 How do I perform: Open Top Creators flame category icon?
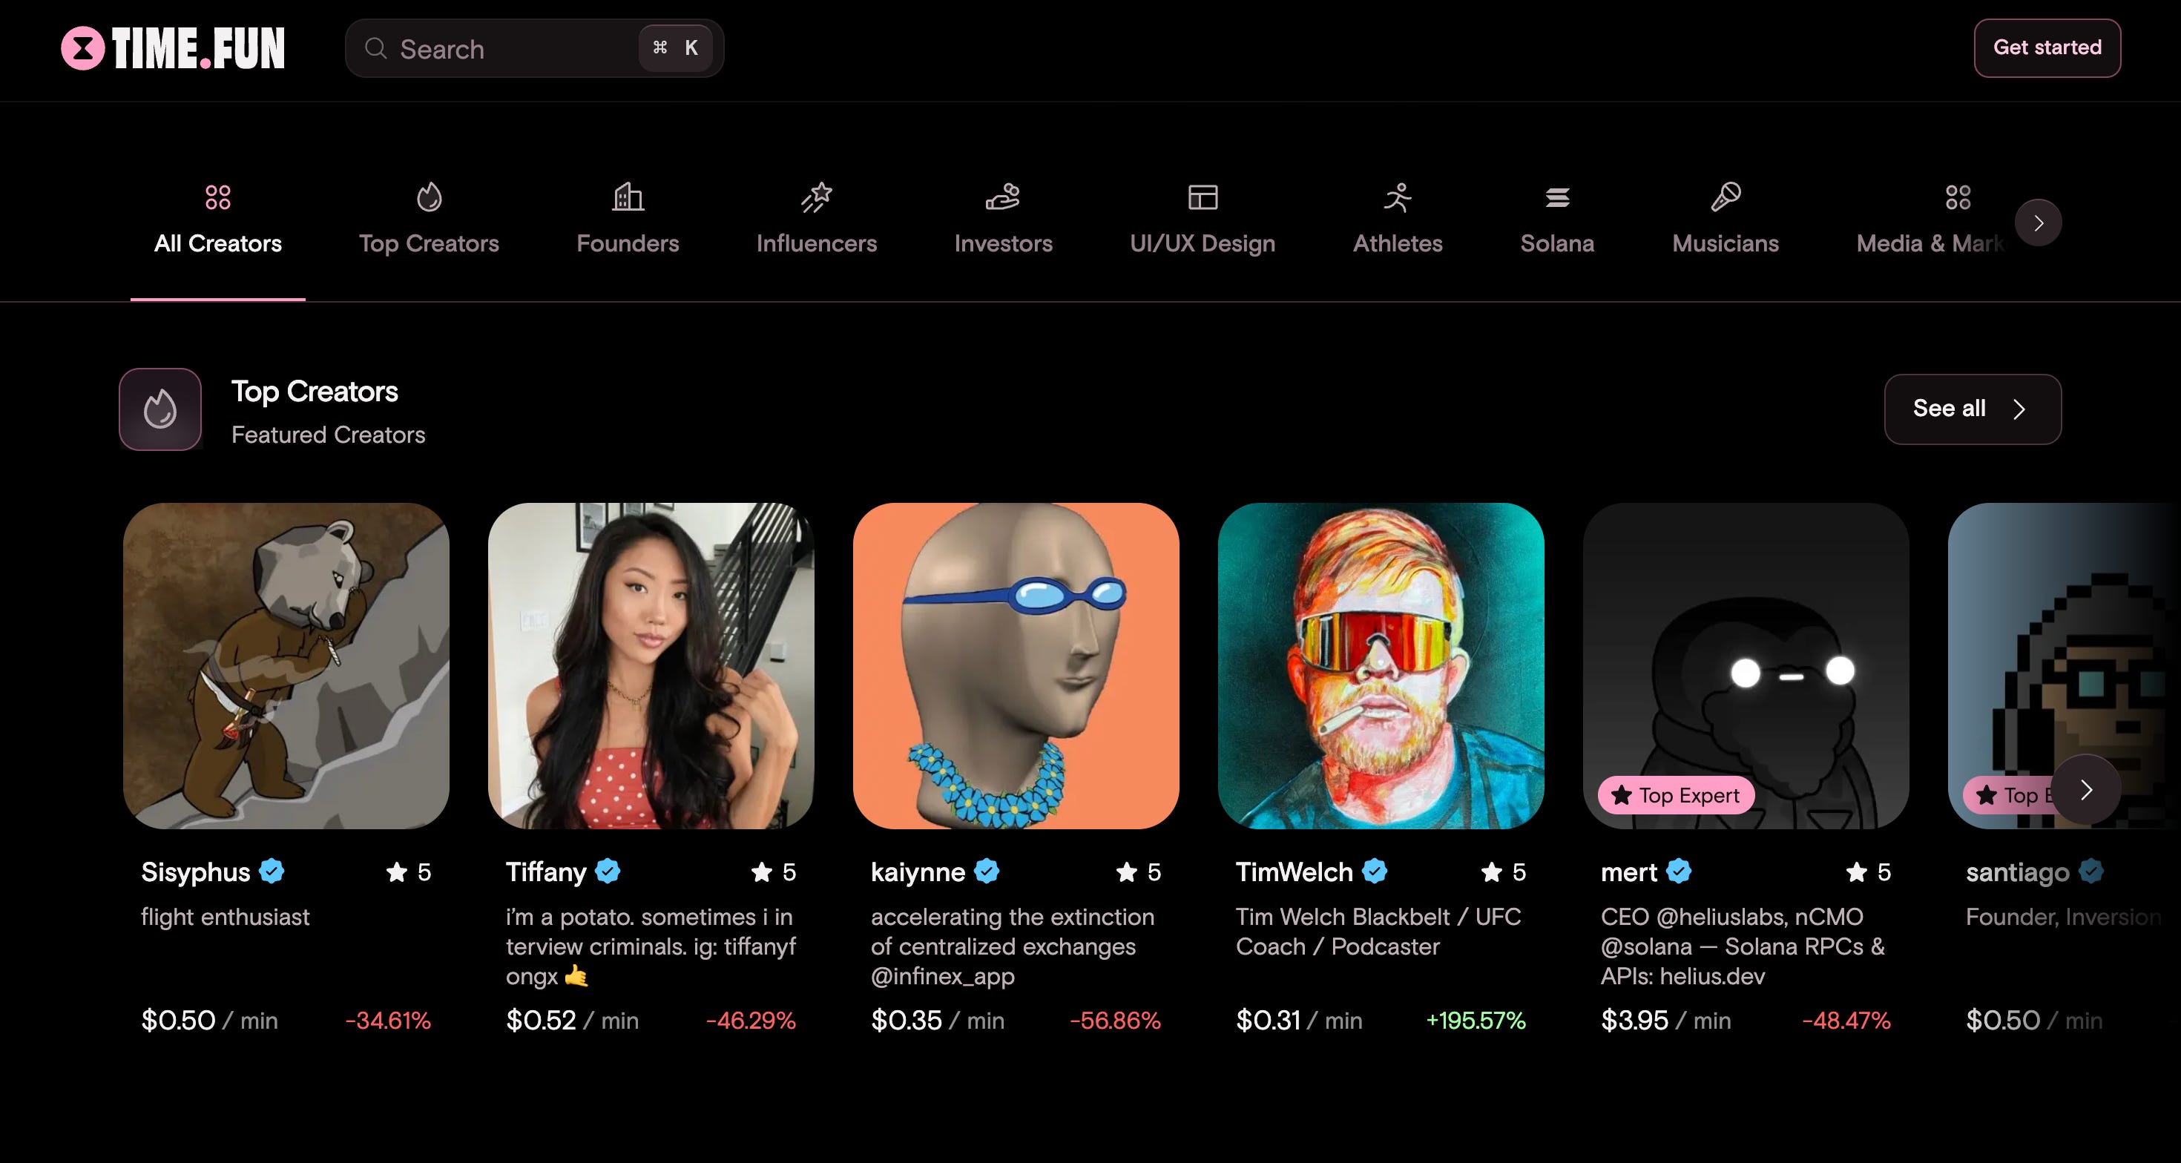coord(430,197)
